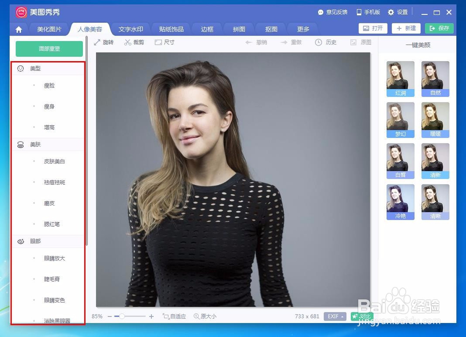Open the 手机版 mobile version option
466x337 pixels.
pyautogui.click(x=368, y=12)
